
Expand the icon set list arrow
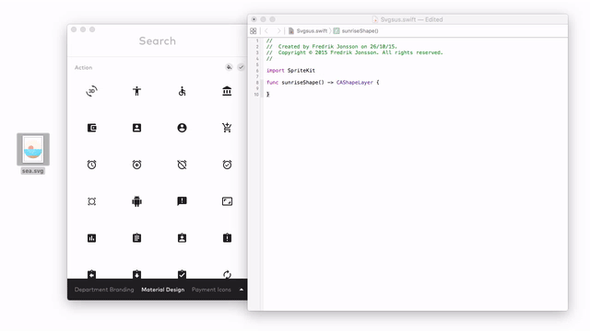click(242, 290)
